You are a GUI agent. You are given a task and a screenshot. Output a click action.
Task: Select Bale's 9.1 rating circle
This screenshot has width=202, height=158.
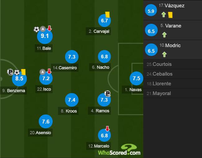coord(45,36)
